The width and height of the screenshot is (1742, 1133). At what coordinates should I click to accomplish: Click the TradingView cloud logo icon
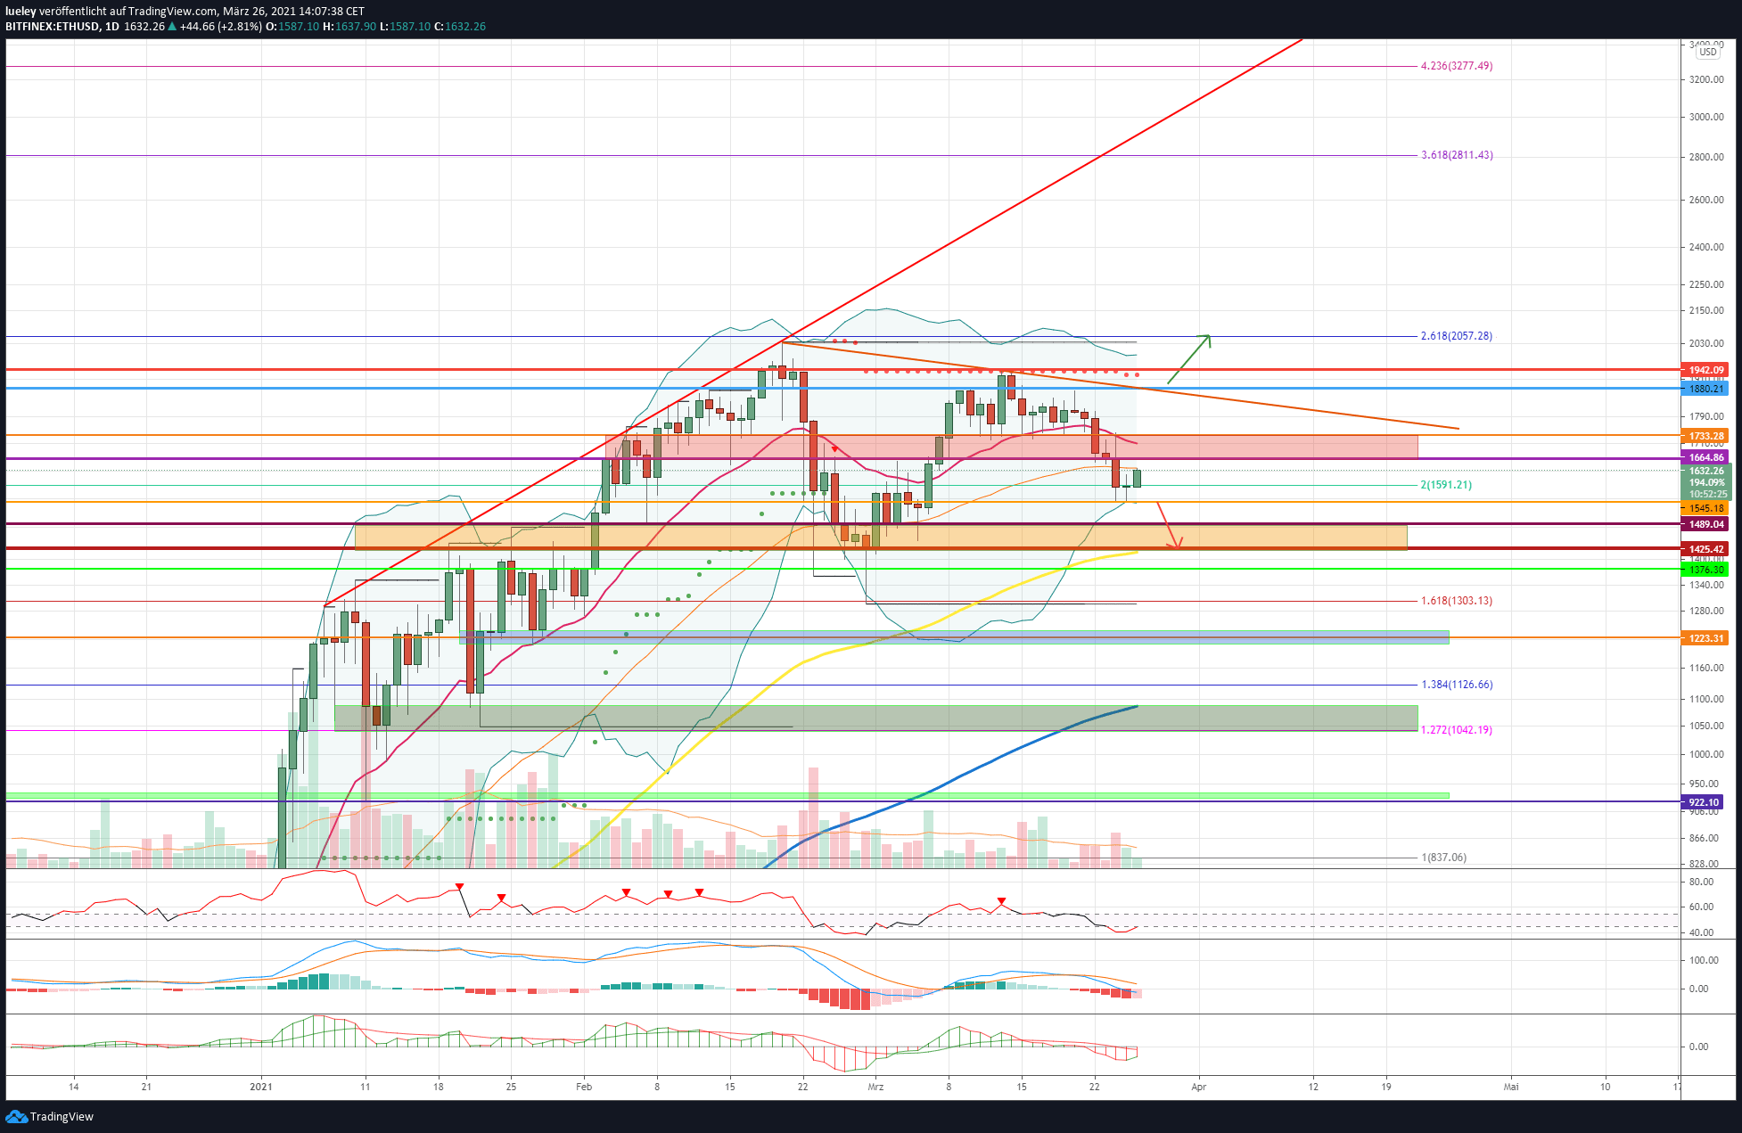pyautogui.click(x=16, y=1116)
